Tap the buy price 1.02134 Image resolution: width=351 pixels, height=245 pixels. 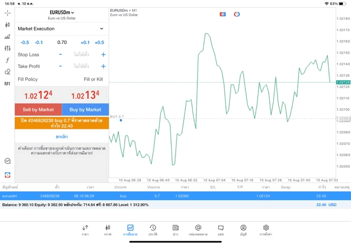(86, 95)
